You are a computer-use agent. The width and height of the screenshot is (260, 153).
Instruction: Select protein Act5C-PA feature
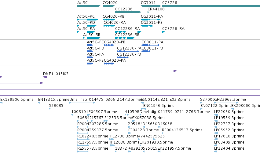coord(90,57)
